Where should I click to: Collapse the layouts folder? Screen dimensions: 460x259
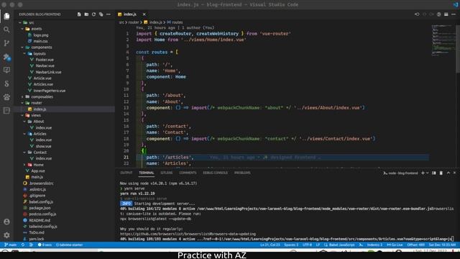click(40, 53)
